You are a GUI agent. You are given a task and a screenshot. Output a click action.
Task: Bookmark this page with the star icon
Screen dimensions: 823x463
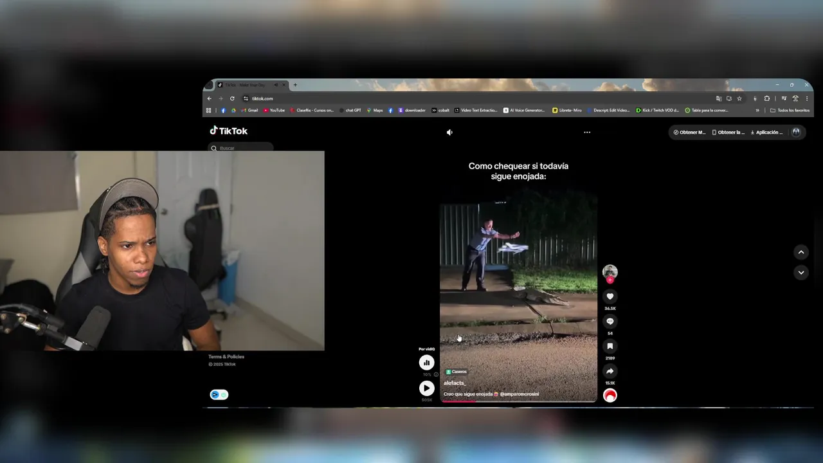coord(739,98)
